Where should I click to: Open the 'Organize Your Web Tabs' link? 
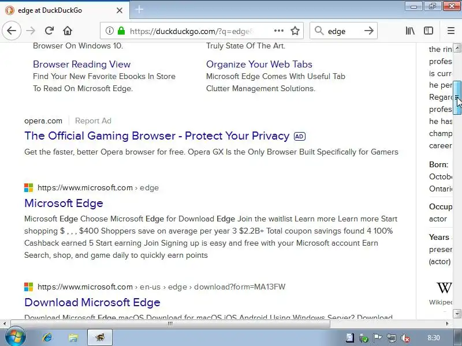(259, 64)
